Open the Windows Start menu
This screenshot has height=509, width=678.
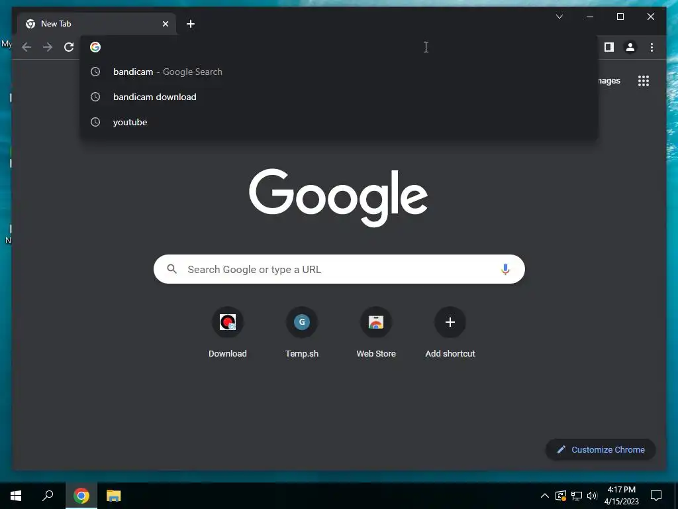point(16,496)
